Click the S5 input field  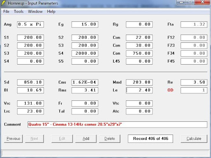(x=85, y=61)
